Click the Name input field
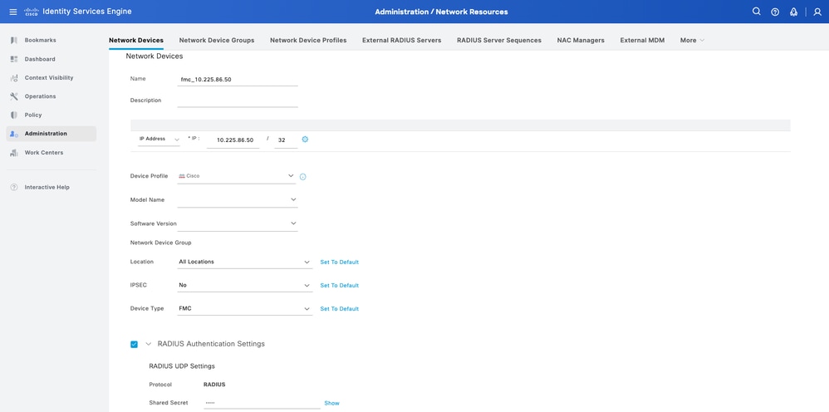 pos(238,80)
